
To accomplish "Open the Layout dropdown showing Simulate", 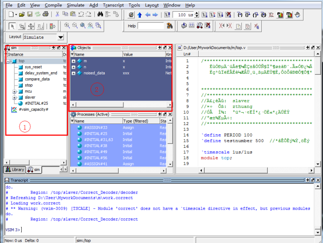I will (x=60, y=37).
